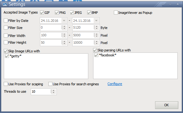
Task: Click the minimum Filter Width field
Action: click(51, 35)
